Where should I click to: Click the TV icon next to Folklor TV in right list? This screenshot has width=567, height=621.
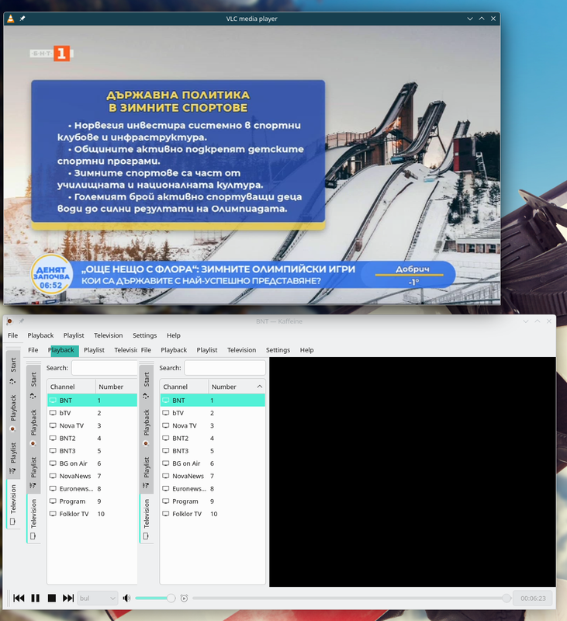click(x=166, y=514)
